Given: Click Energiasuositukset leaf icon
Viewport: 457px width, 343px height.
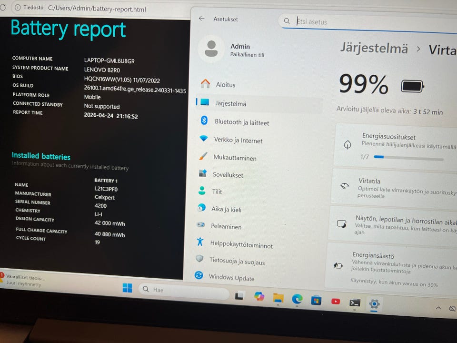Looking at the screenshot, I should (x=348, y=144).
